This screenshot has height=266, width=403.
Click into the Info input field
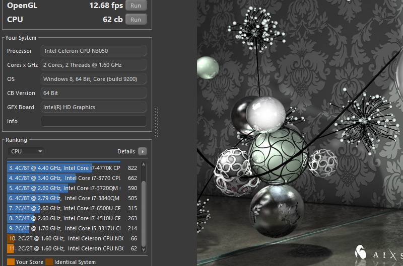[94, 121]
